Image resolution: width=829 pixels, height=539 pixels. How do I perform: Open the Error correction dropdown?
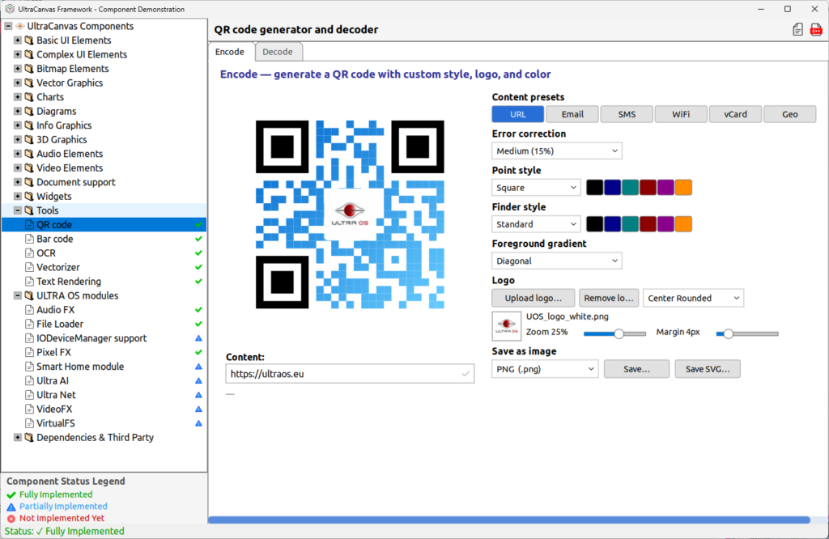pyautogui.click(x=557, y=151)
